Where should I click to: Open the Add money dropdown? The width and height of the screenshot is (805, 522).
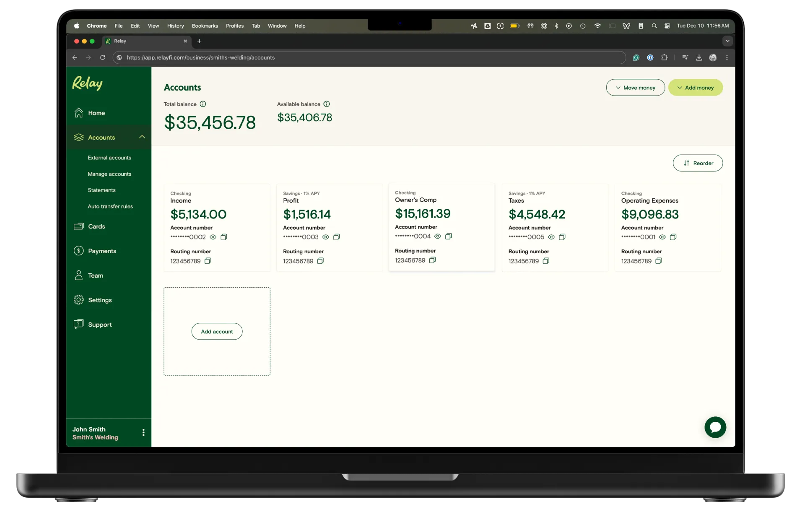(696, 87)
